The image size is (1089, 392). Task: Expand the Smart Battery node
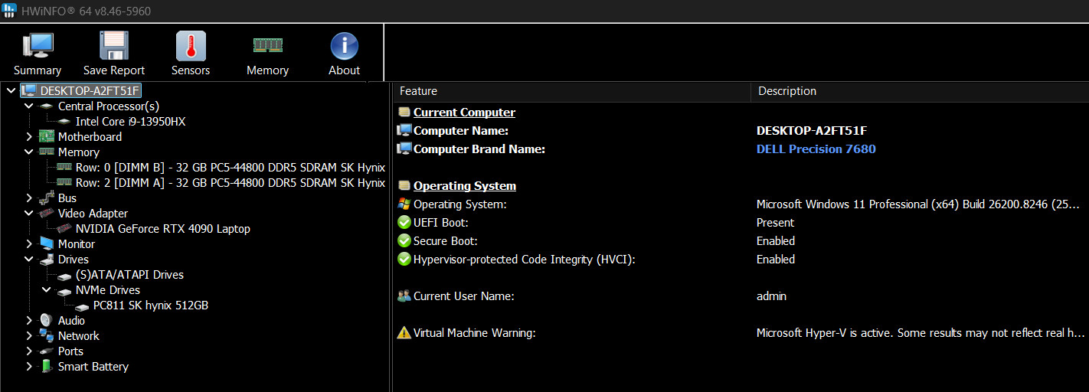click(29, 367)
